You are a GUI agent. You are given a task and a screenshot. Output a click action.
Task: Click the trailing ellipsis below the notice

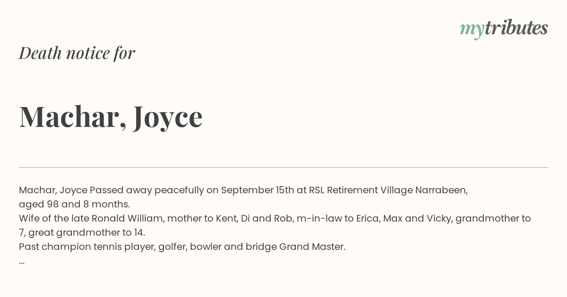click(22, 262)
